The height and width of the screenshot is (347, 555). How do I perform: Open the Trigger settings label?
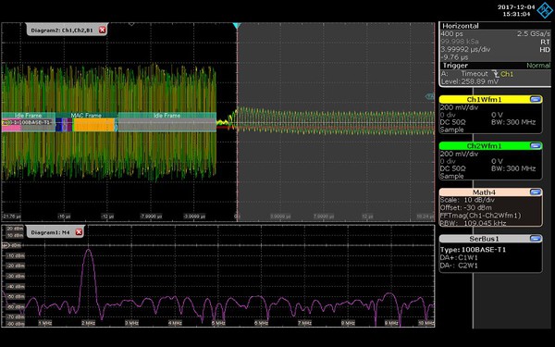tap(455, 66)
